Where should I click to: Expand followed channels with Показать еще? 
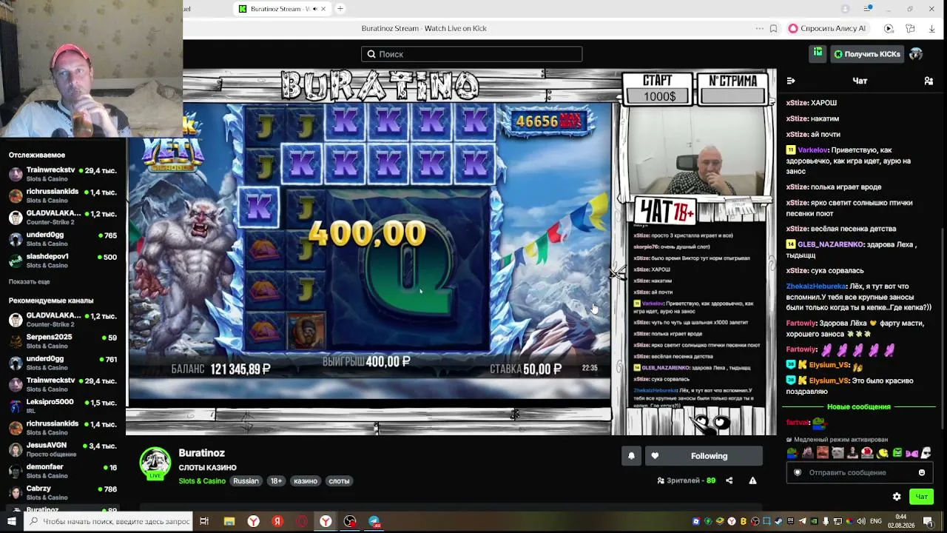click(x=30, y=282)
